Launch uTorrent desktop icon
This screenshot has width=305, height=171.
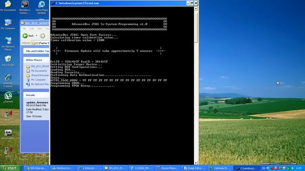(x=8, y=97)
